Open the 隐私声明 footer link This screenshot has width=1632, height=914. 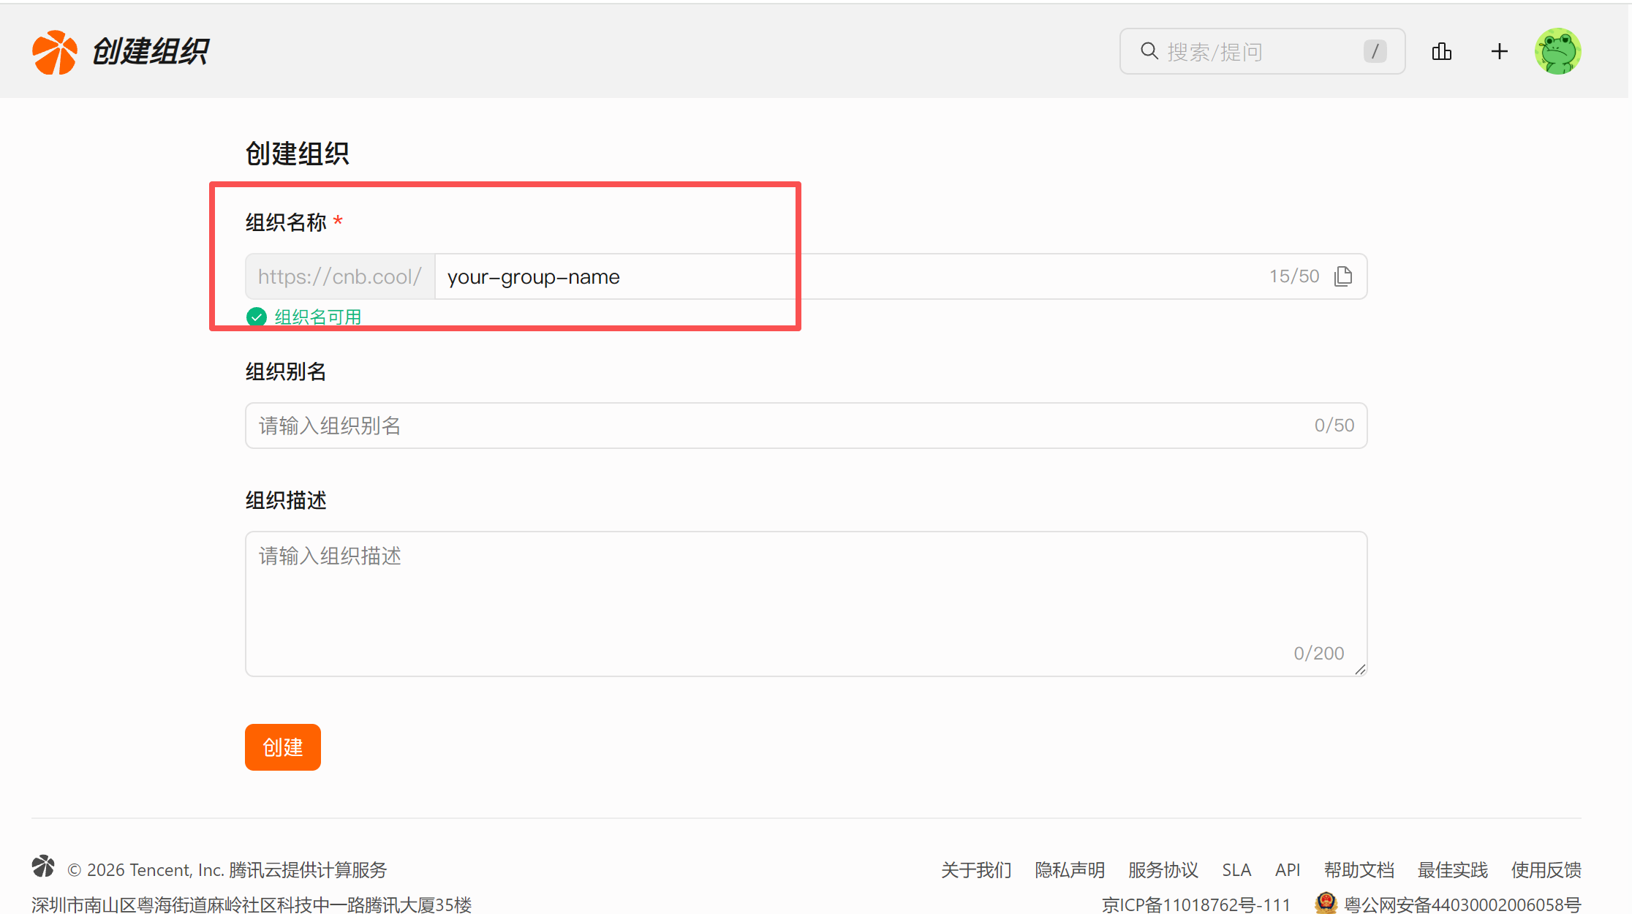[x=1069, y=870]
